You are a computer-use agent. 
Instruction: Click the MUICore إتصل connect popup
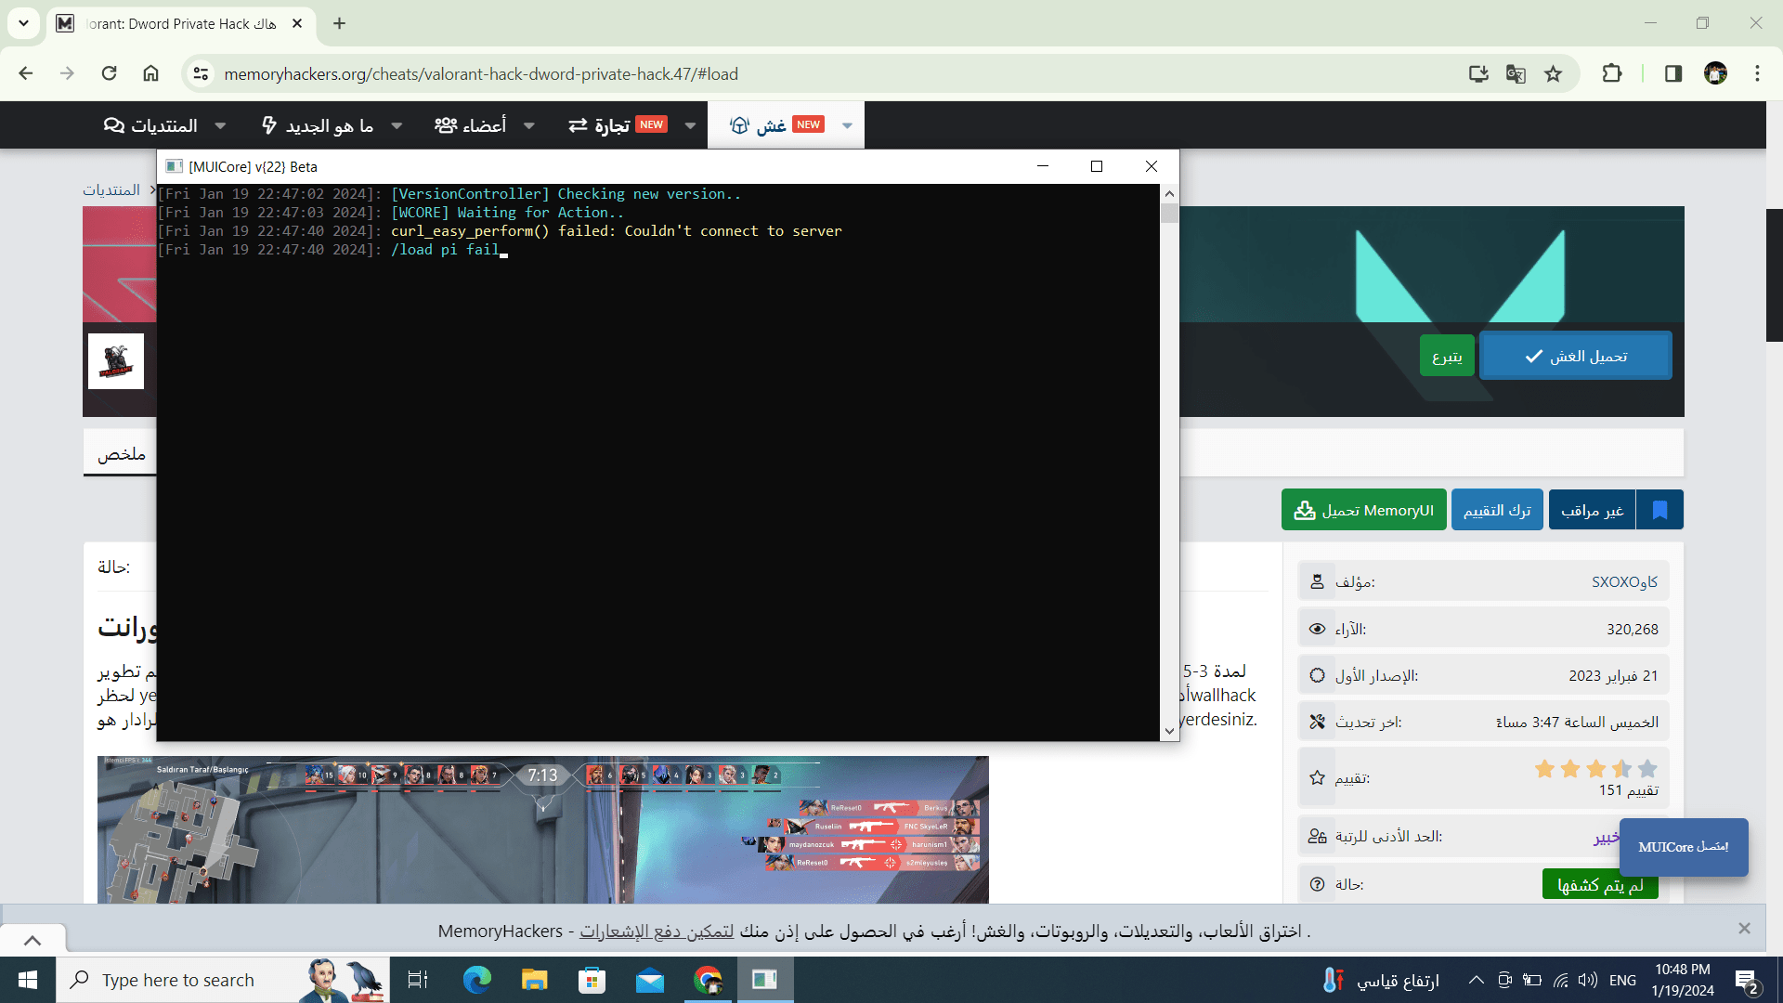[1684, 847]
